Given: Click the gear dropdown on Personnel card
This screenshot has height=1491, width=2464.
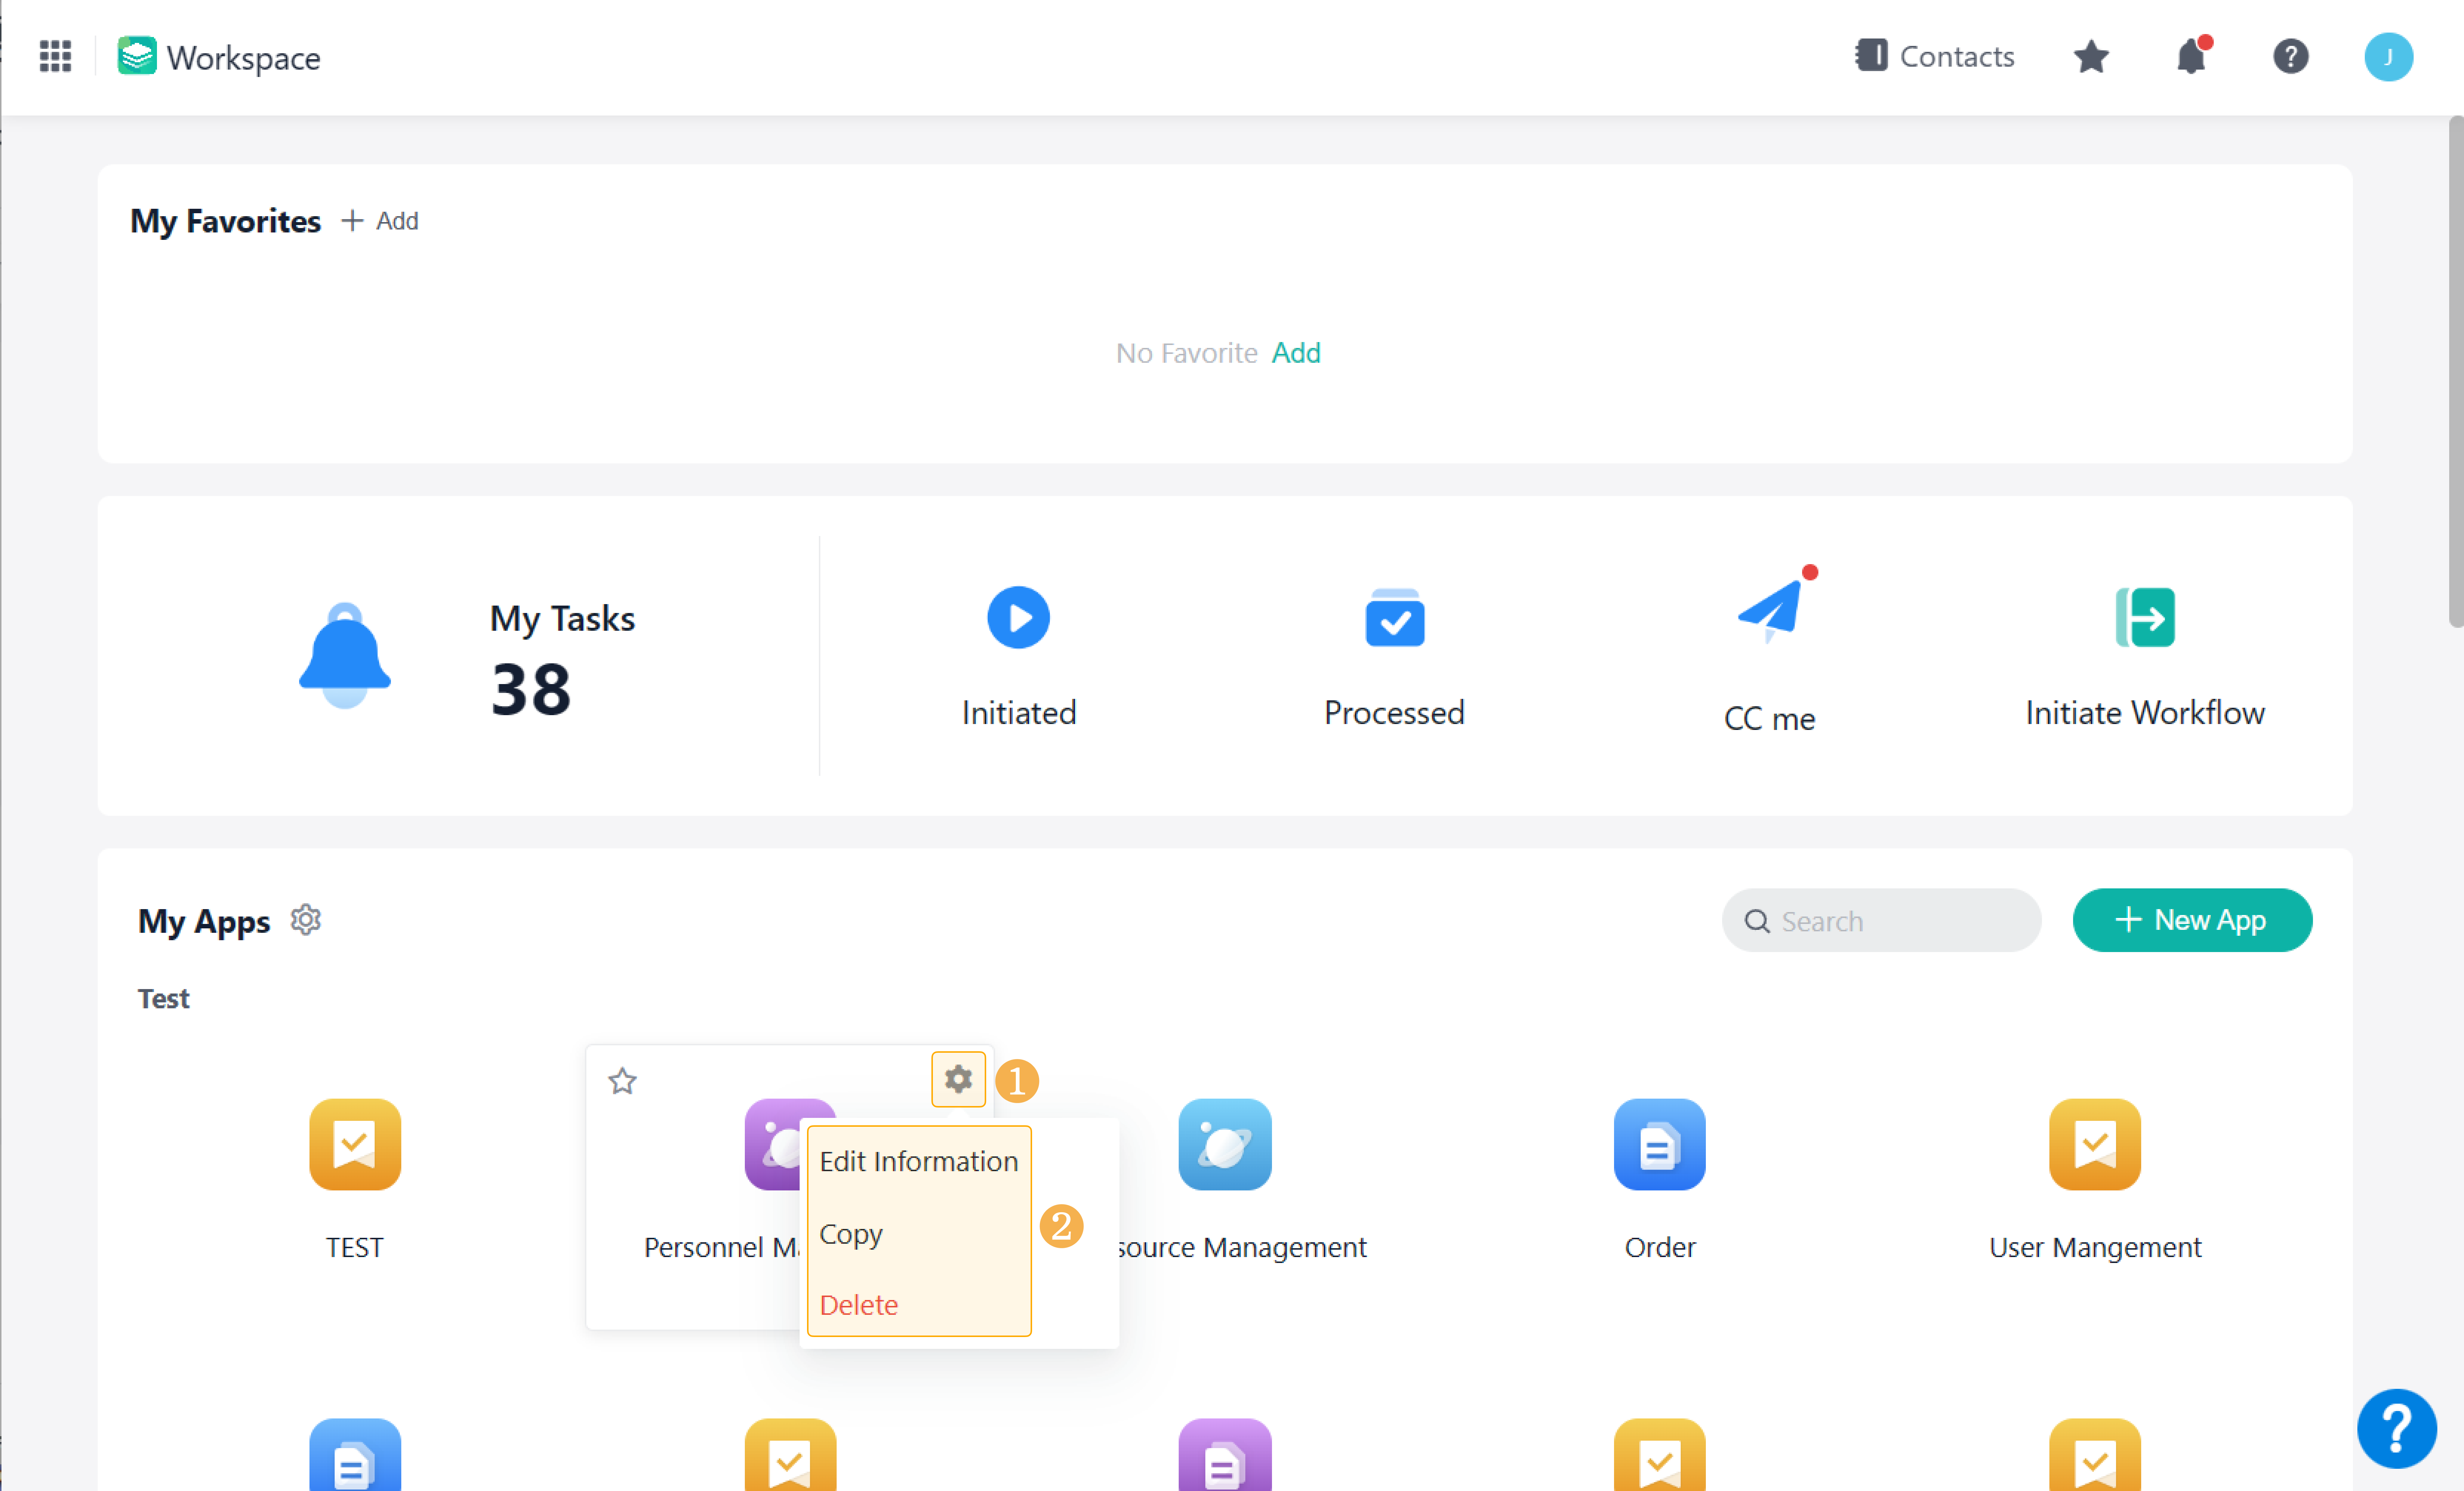Looking at the screenshot, I should (x=958, y=1079).
